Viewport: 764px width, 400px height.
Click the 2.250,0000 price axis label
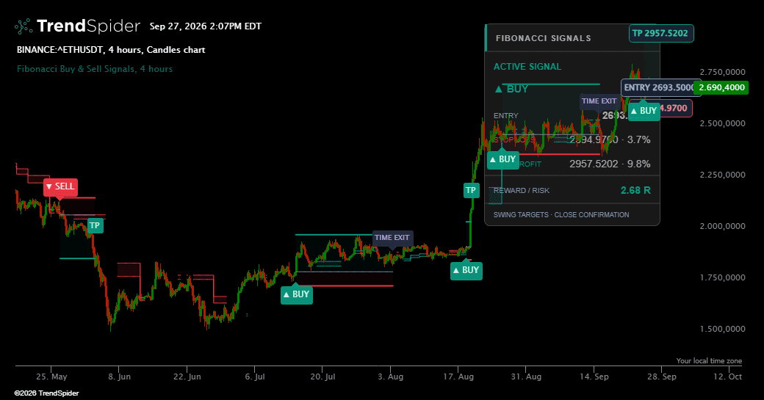722,175
